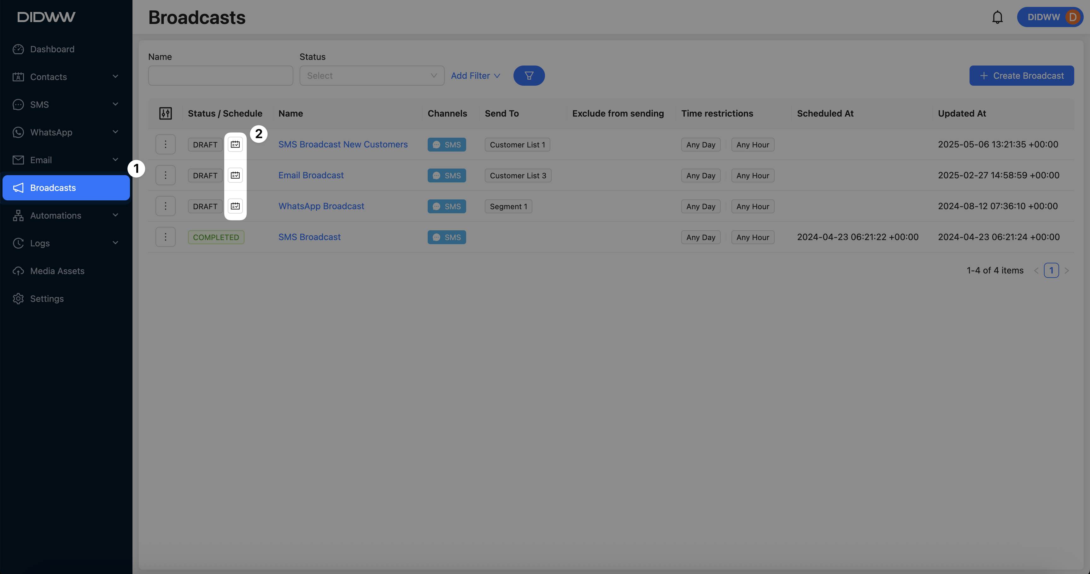
Task: Open Media Assets in sidebar
Action: coord(57,271)
